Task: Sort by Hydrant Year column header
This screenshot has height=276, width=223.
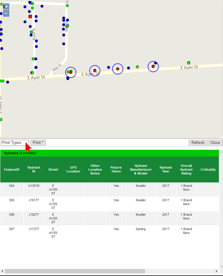Action: (x=166, y=169)
